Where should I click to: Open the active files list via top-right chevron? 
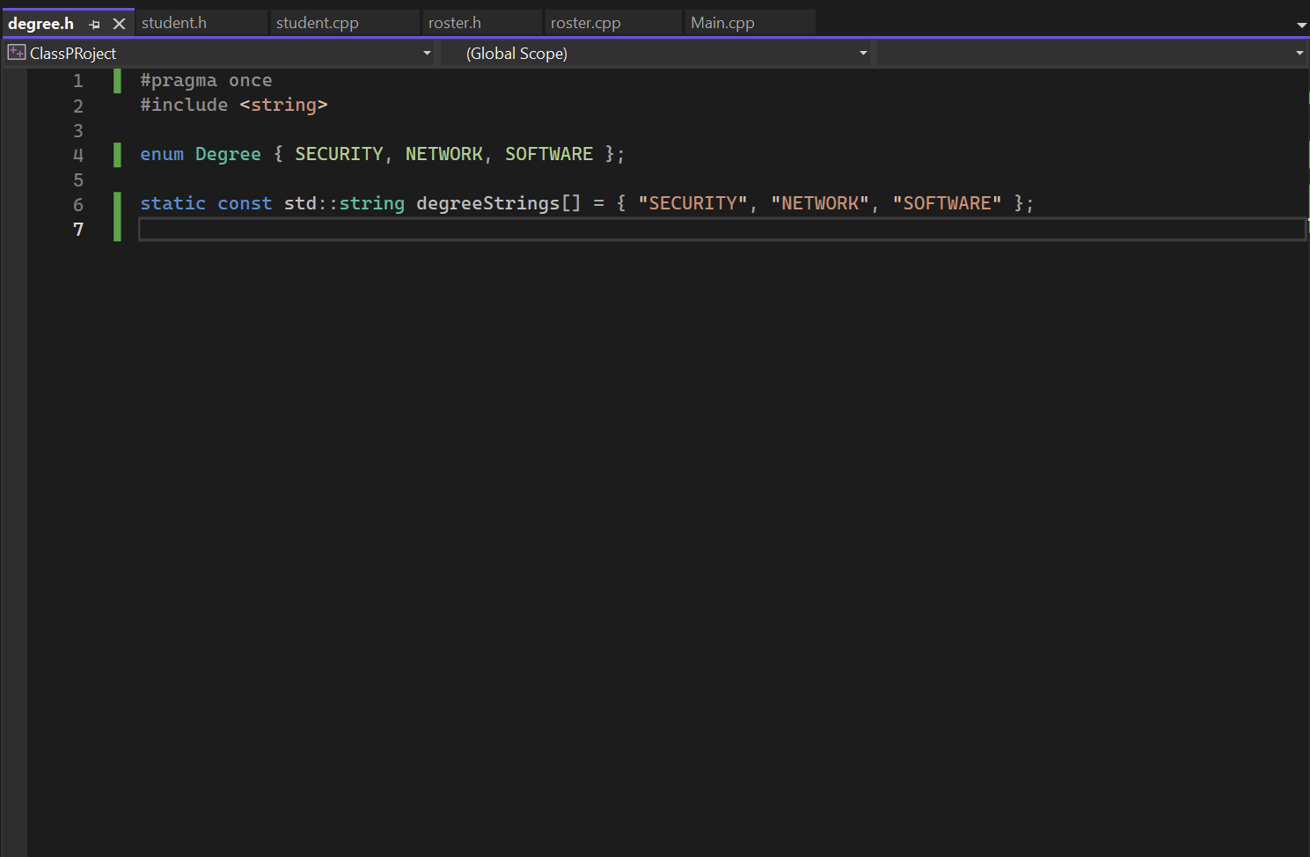pos(1300,25)
